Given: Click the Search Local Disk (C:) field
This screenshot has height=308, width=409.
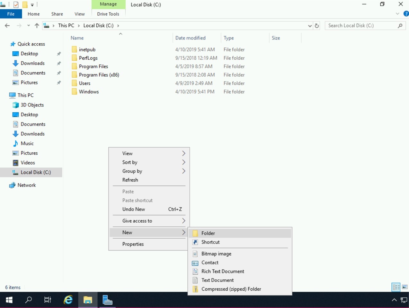Looking at the screenshot, I should (x=361, y=26).
